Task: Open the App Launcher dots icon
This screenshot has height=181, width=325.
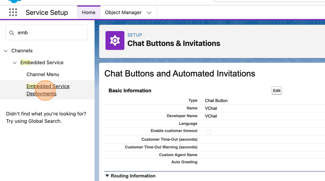Action: point(13,12)
